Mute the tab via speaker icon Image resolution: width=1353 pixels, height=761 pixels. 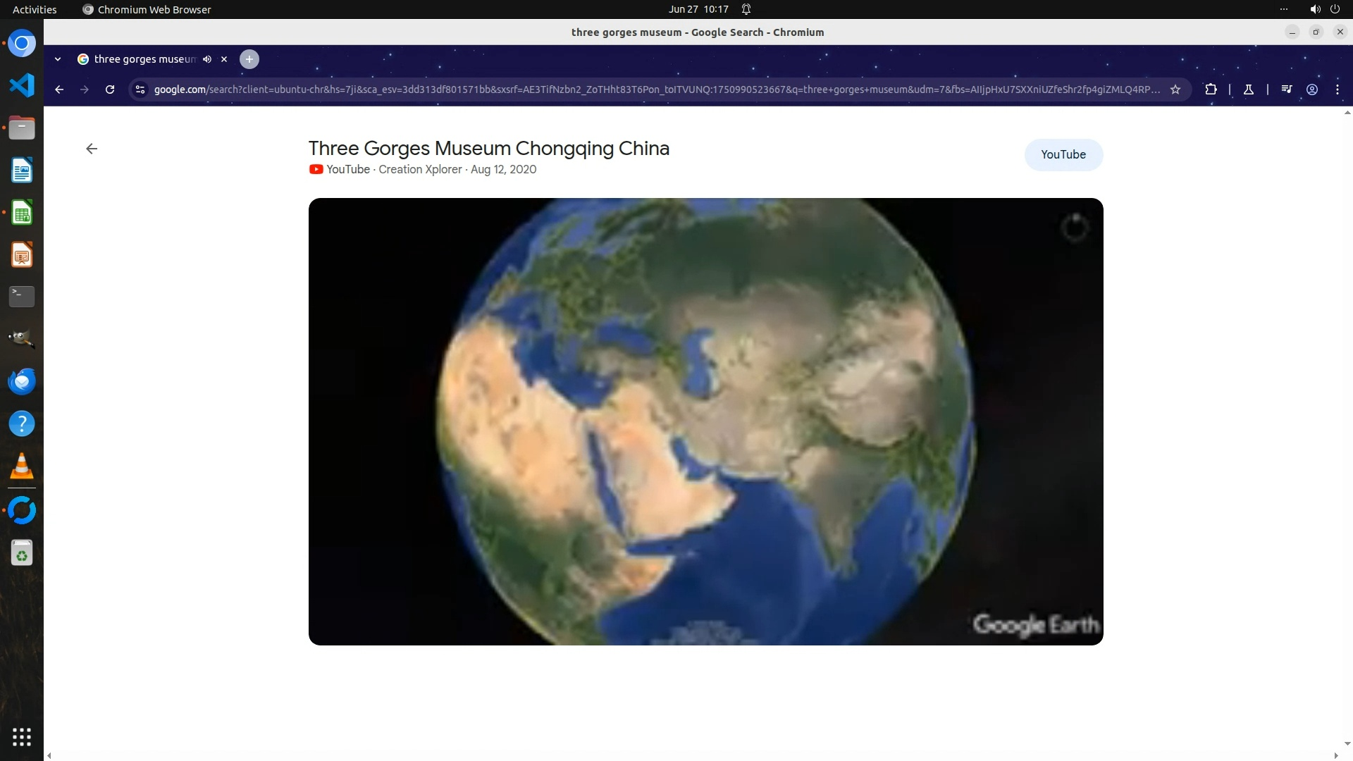click(x=207, y=59)
